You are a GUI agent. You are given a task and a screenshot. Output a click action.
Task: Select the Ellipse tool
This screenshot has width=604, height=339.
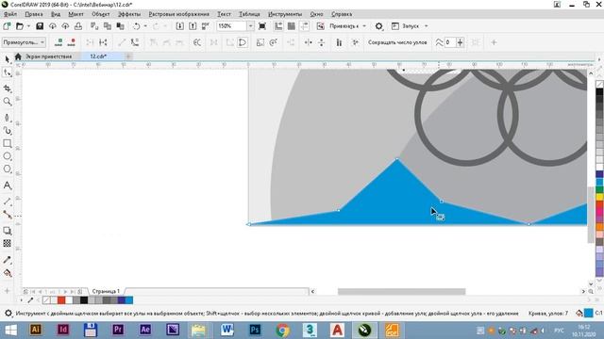(7, 156)
